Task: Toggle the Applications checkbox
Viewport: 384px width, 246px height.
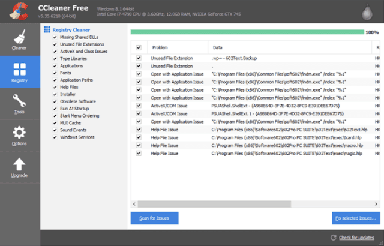Action: (55, 66)
